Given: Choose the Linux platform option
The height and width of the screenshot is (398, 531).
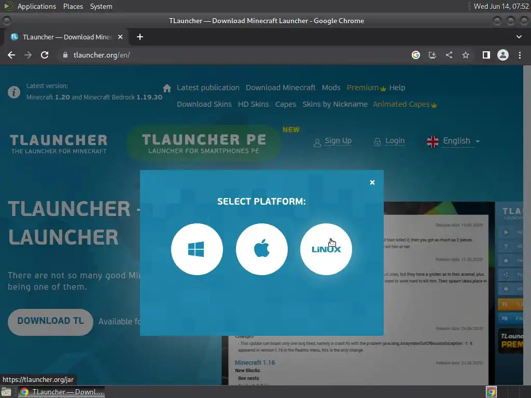Looking at the screenshot, I should (326, 249).
